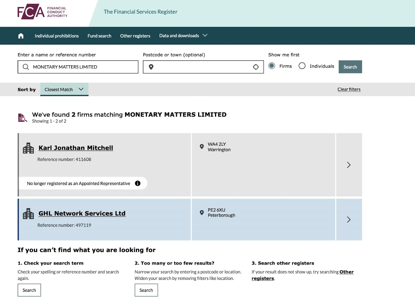Image resolution: width=415 pixels, height=304 pixels.
Task: Click No longer registered as an Appointed Representative label
Action: (x=79, y=183)
